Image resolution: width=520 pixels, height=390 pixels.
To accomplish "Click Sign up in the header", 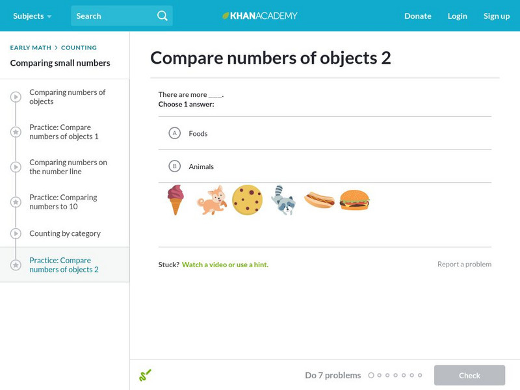I will [497, 16].
